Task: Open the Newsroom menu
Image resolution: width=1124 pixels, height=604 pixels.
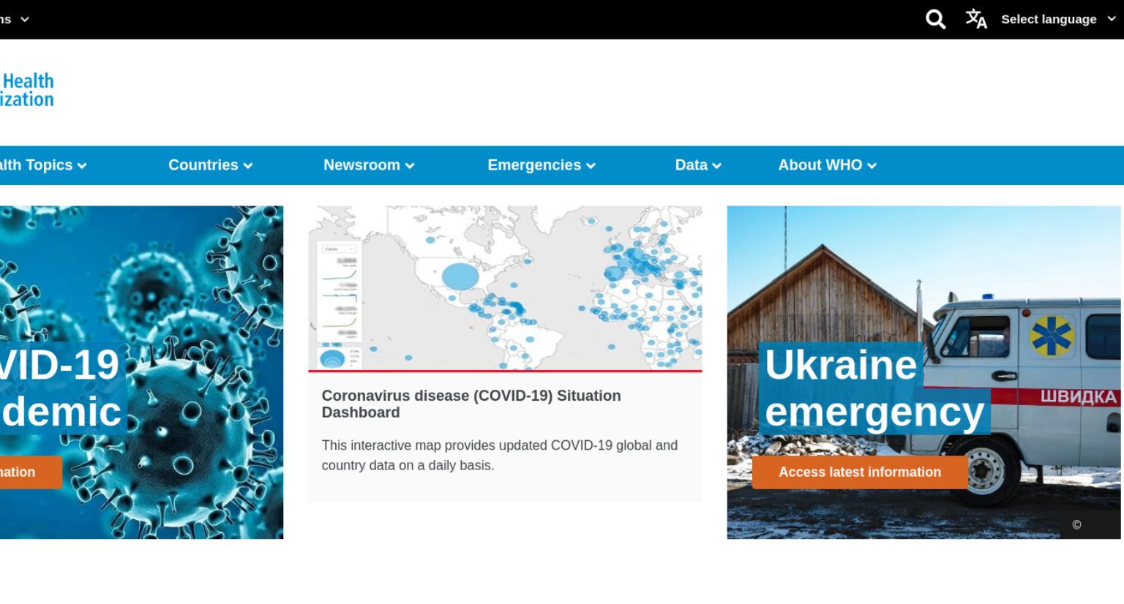Action: pos(369,165)
